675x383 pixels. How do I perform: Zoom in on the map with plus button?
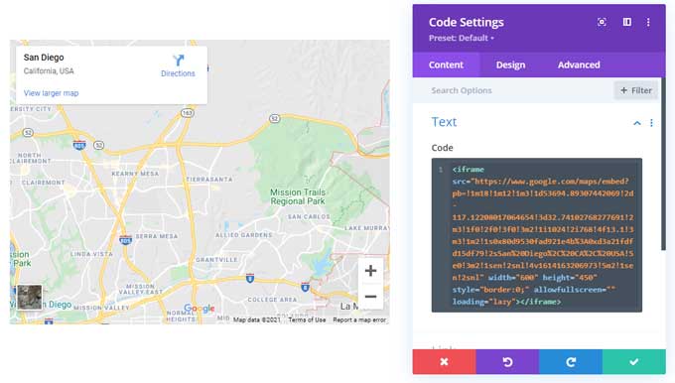coord(370,271)
